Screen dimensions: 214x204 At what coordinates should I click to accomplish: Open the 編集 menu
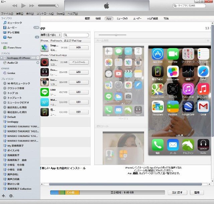click(x=20, y=14)
